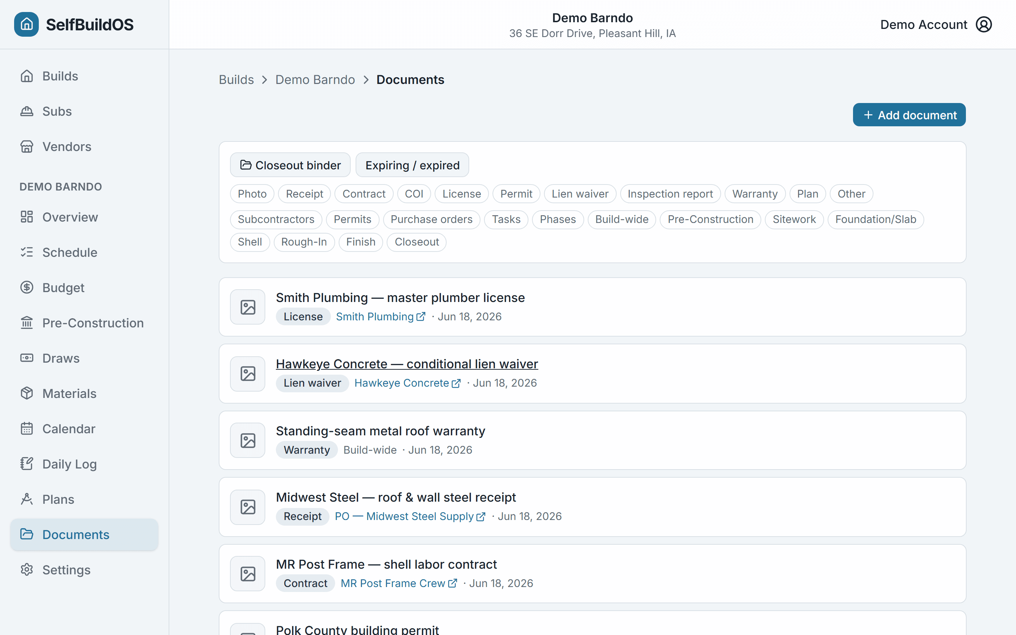The width and height of the screenshot is (1016, 635).
Task: Filter by Finish chip
Action: pos(361,242)
